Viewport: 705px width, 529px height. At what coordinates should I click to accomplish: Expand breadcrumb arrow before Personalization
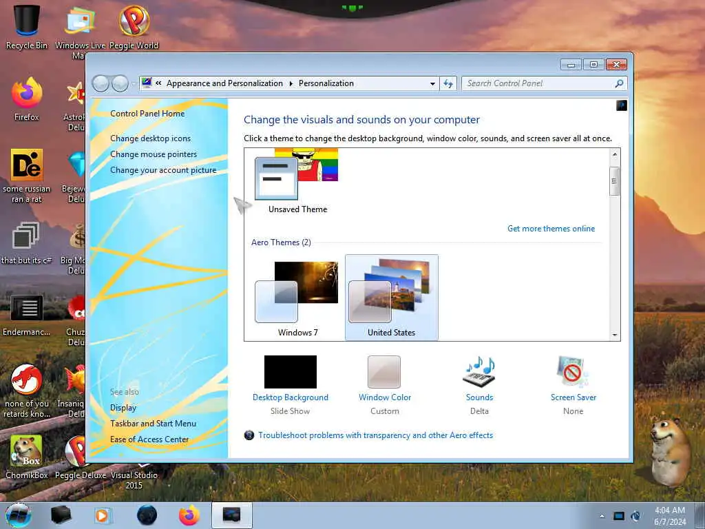point(291,83)
